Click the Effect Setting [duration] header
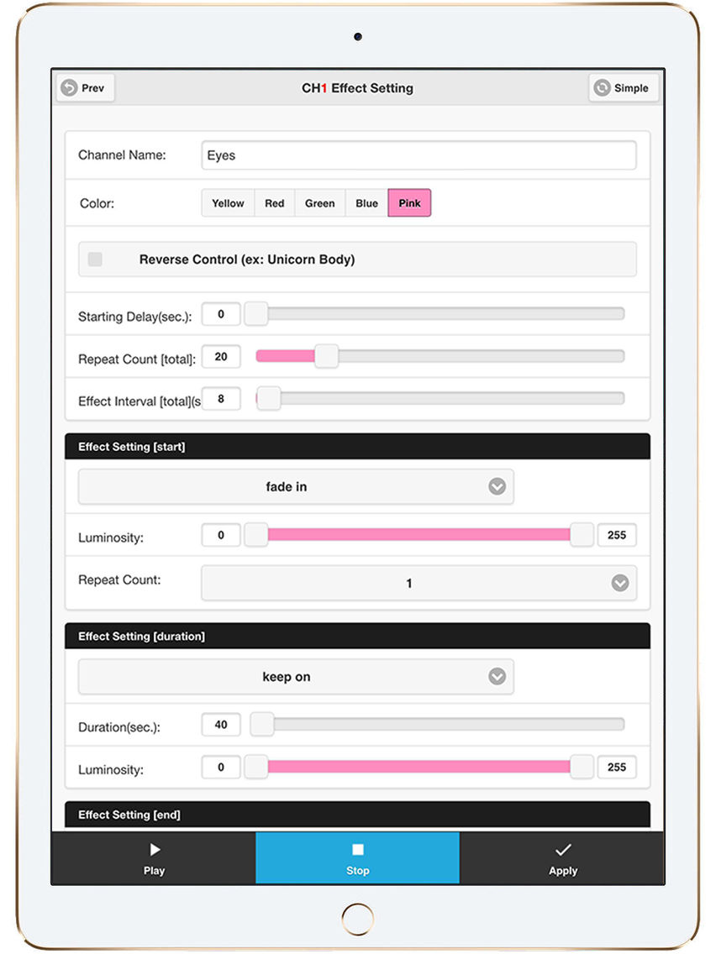Image resolution: width=716 pixels, height=954 pixels. pos(357,637)
